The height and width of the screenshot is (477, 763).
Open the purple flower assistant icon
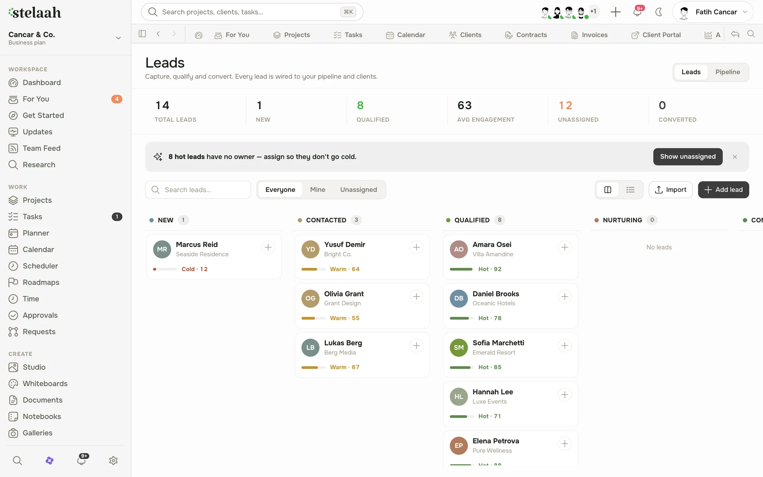49,461
